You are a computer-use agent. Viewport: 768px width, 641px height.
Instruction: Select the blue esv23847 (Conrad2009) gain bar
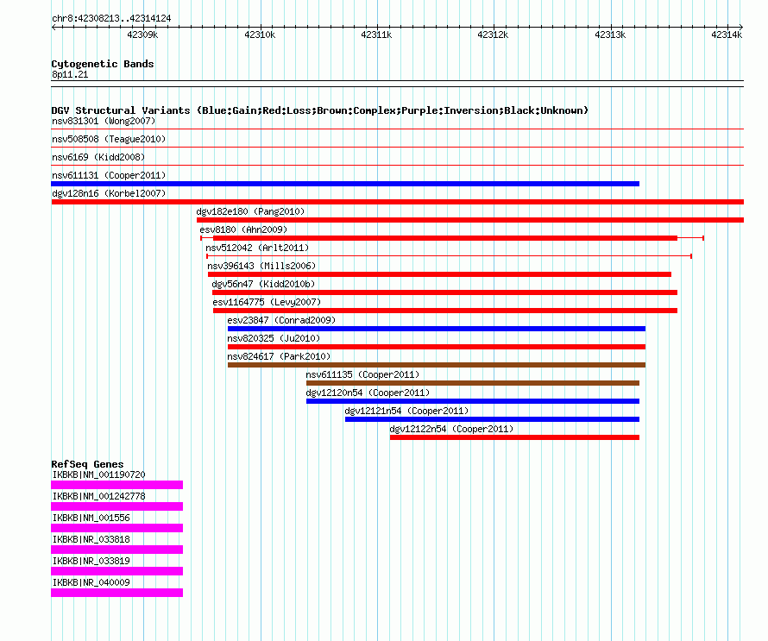click(x=437, y=329)
